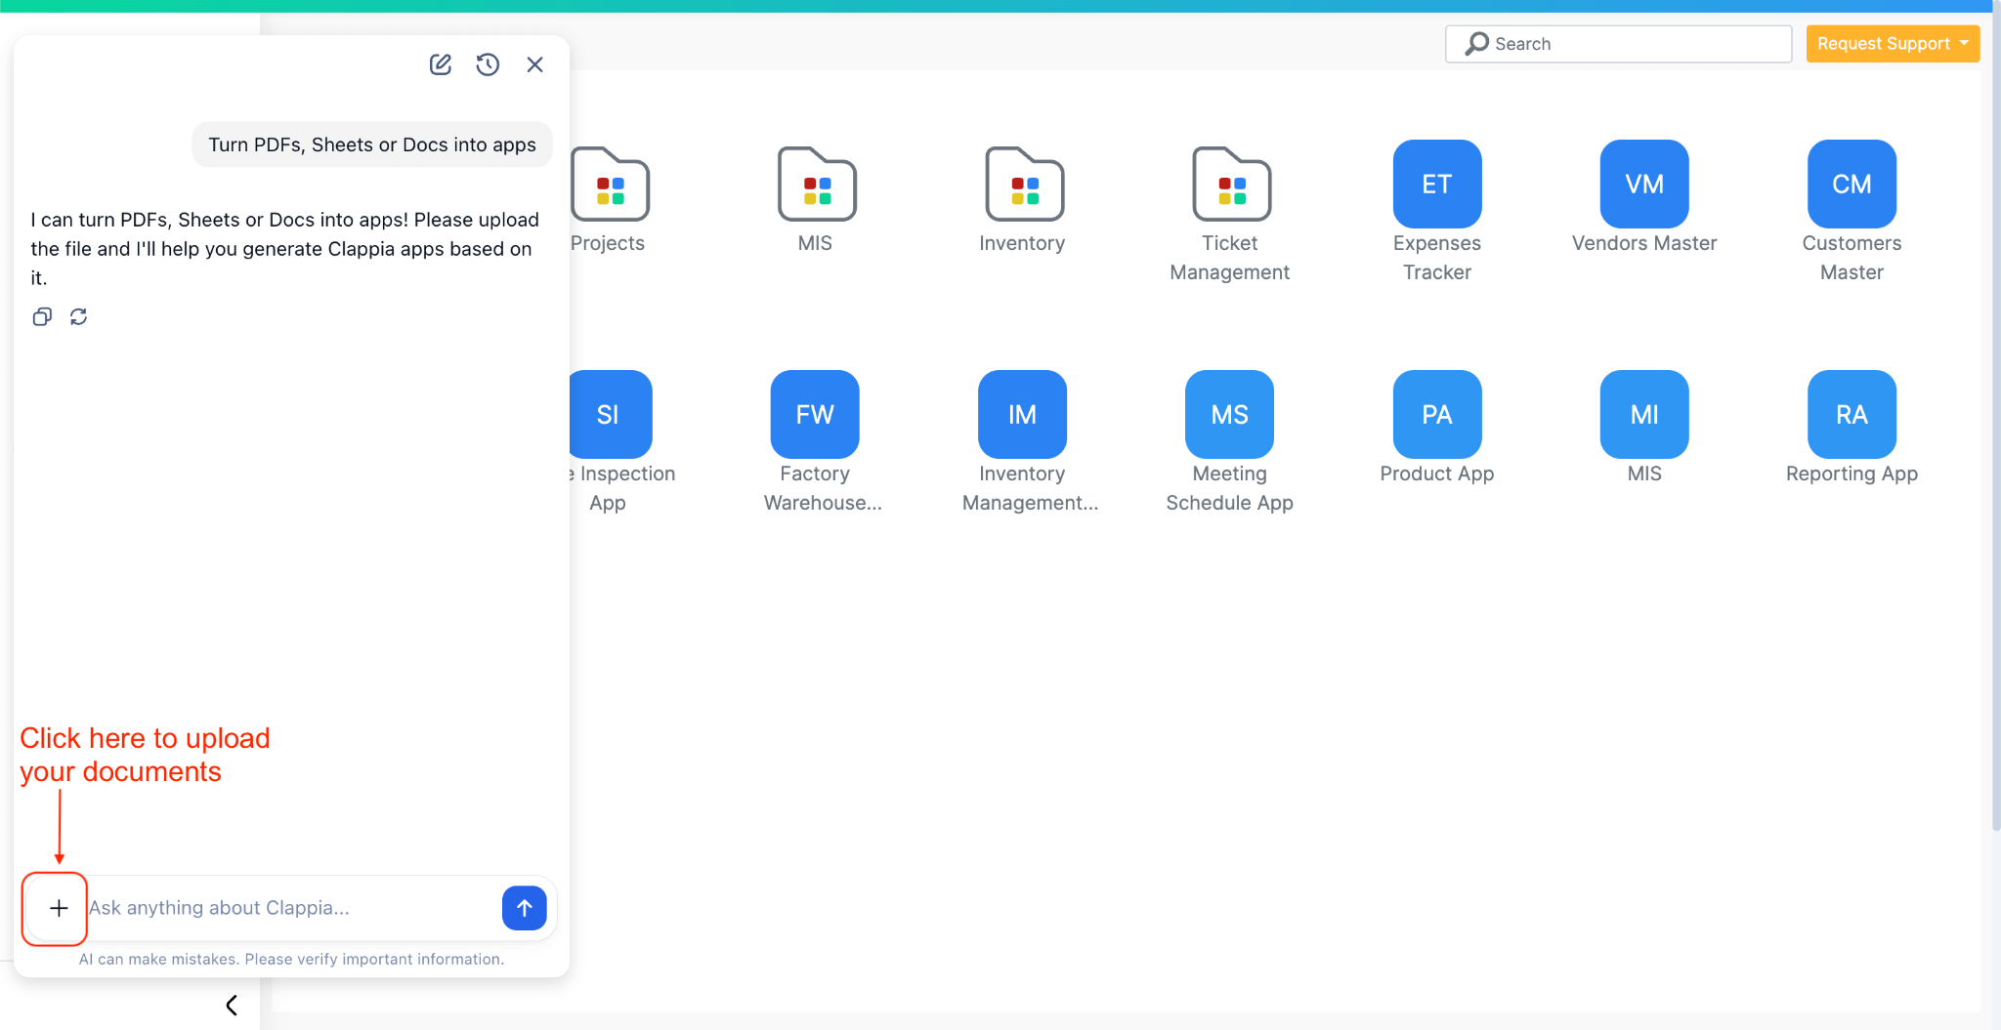Regenerate the assistant's response
Image resolution: width=2001 pixels, height=1030 pixels.
tap(79, 316)
